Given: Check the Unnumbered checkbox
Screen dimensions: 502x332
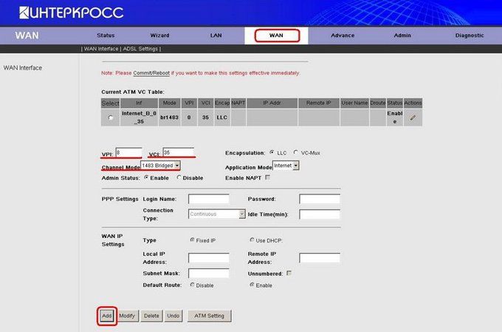Looking at the screenshot, I should coord(289,274).
